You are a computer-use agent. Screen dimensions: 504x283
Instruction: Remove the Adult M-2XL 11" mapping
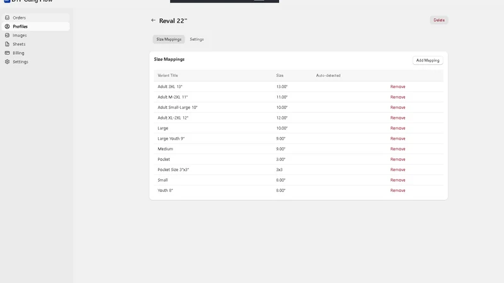pyautogui.click(x=398, y=97)
